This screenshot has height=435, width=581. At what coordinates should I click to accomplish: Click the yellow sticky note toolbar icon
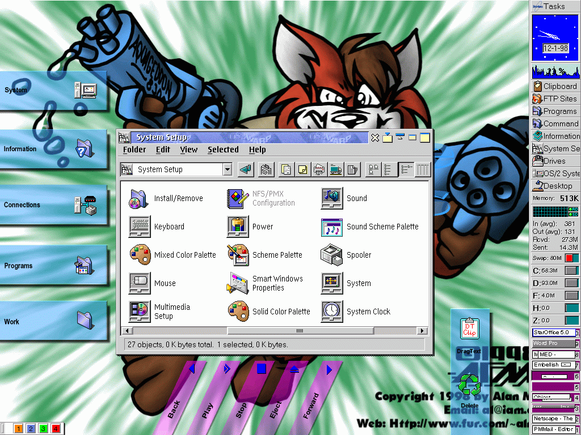(303, 169)
